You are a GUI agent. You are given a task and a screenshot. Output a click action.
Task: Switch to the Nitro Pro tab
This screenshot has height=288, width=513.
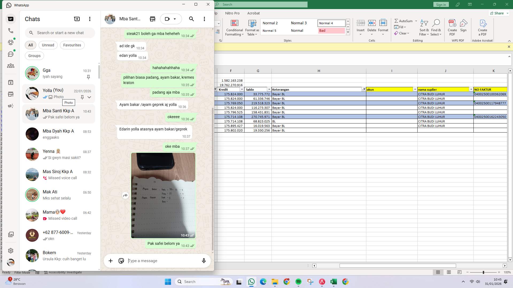click(232, 13)
